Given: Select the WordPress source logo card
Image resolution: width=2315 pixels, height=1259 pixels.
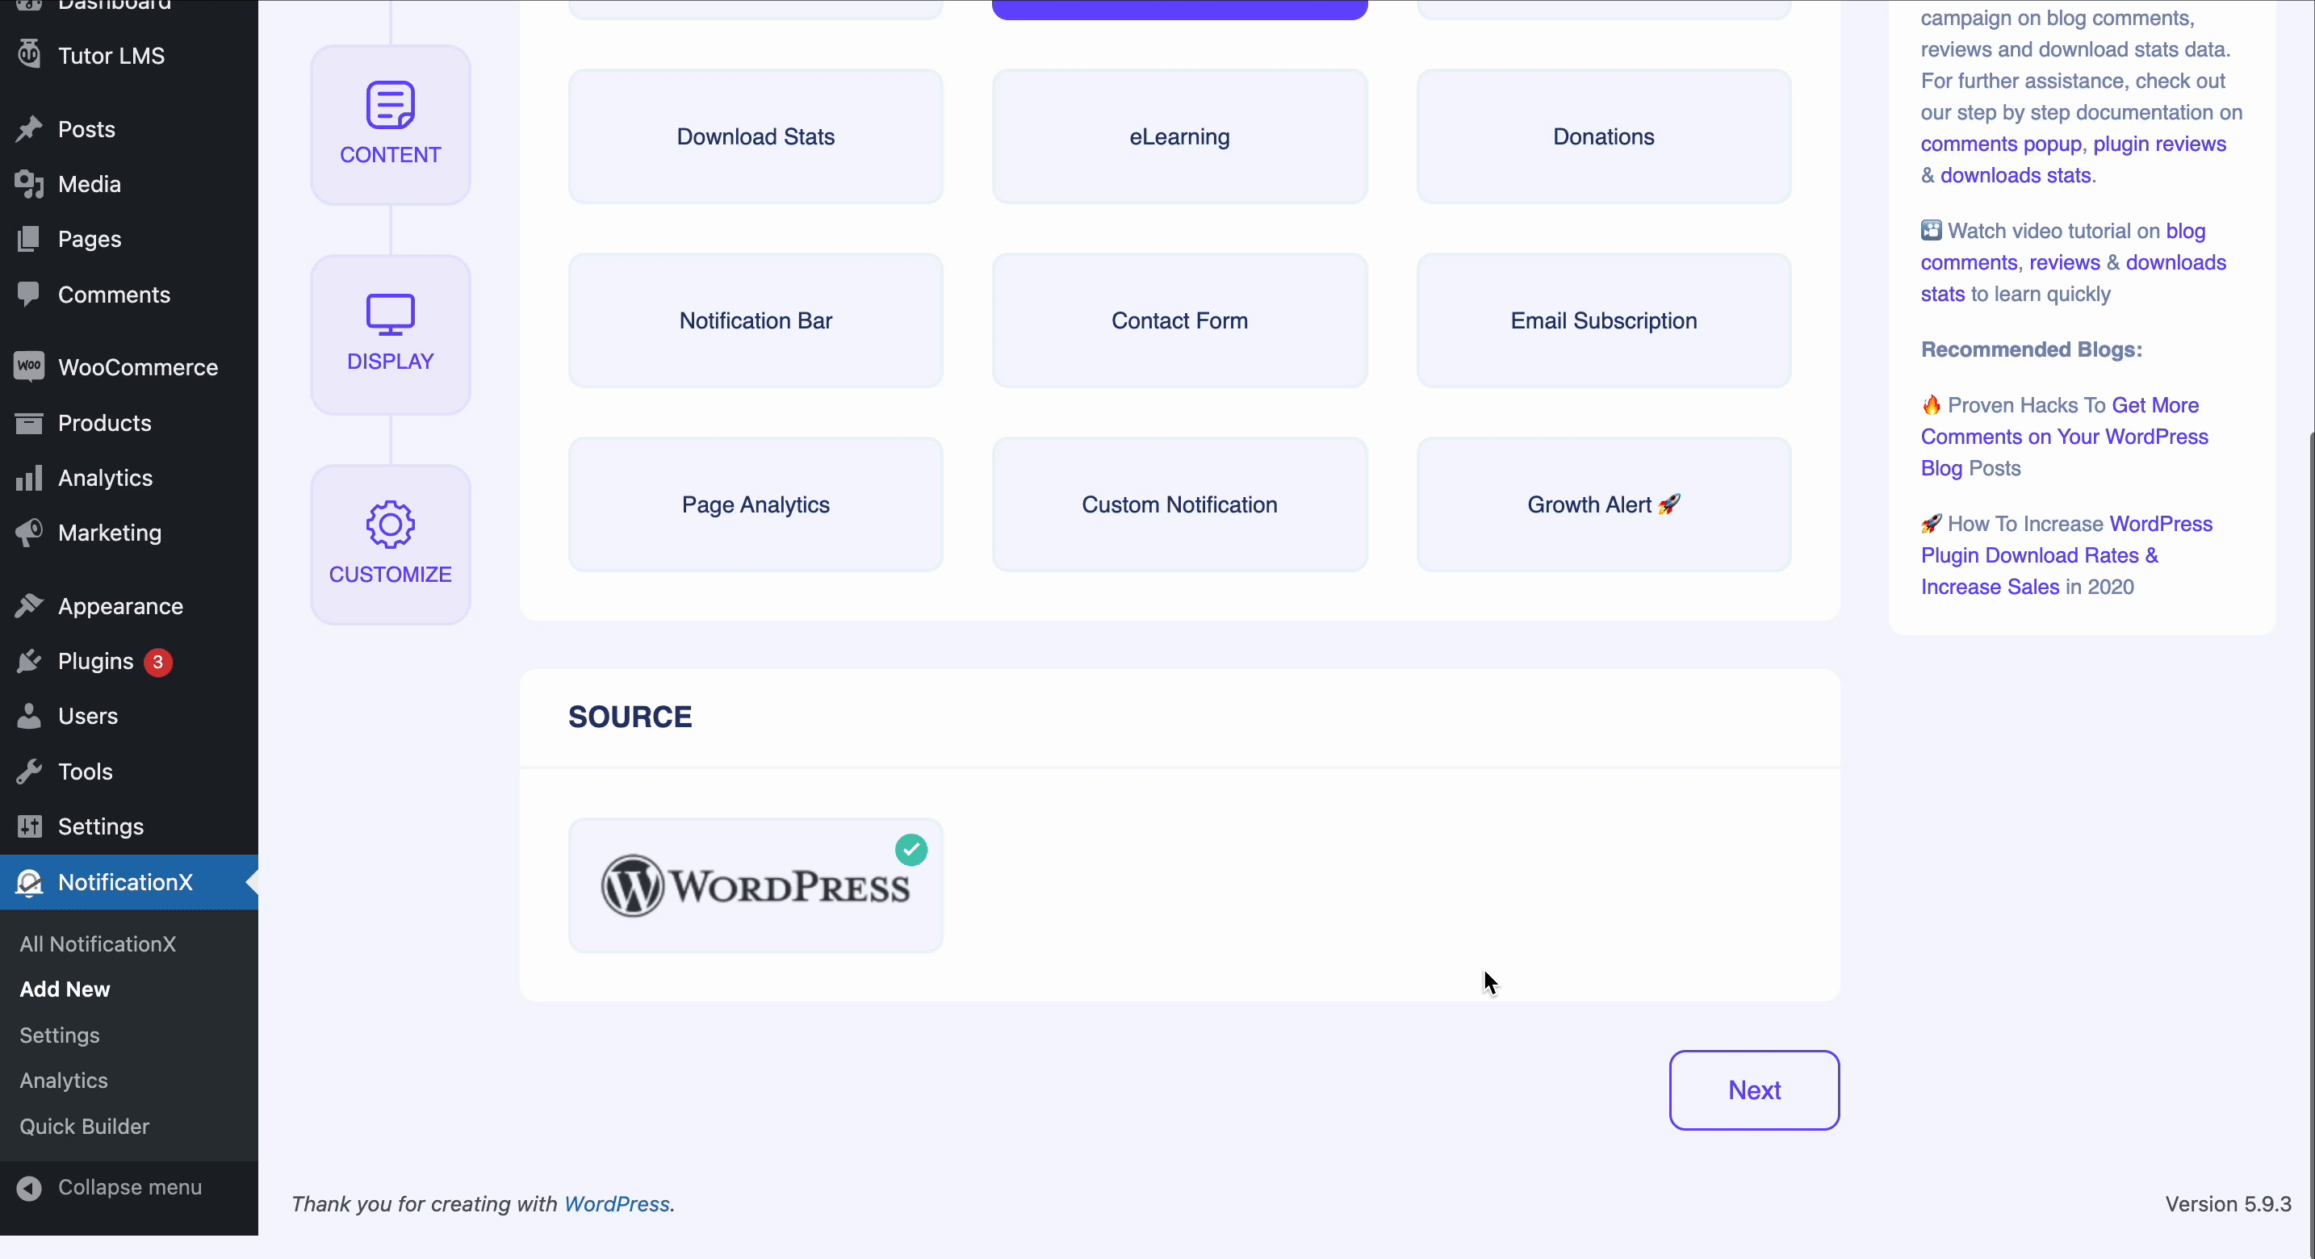Looking at the screenshot, I should pos(756,885).
